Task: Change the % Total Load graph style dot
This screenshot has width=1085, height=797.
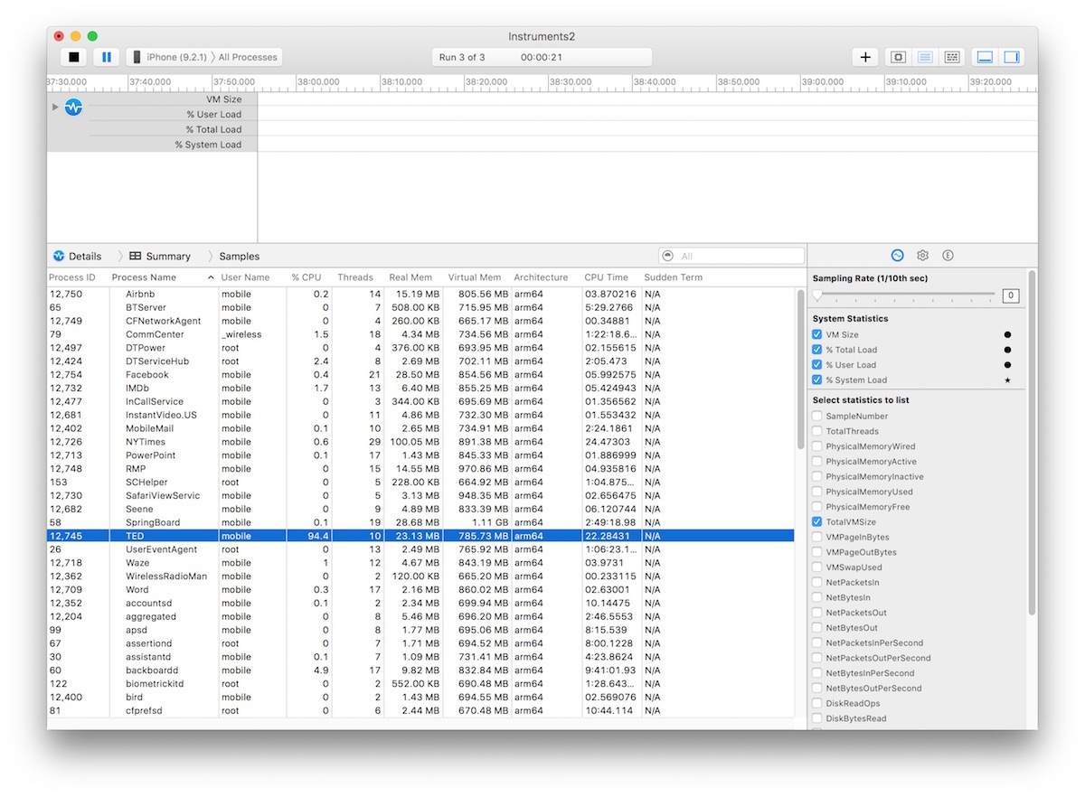Action: pyautogui.click(x=1007, y=350)
